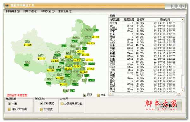Open the 网络安全 menu
190x122 pixels.
(48, 11)
